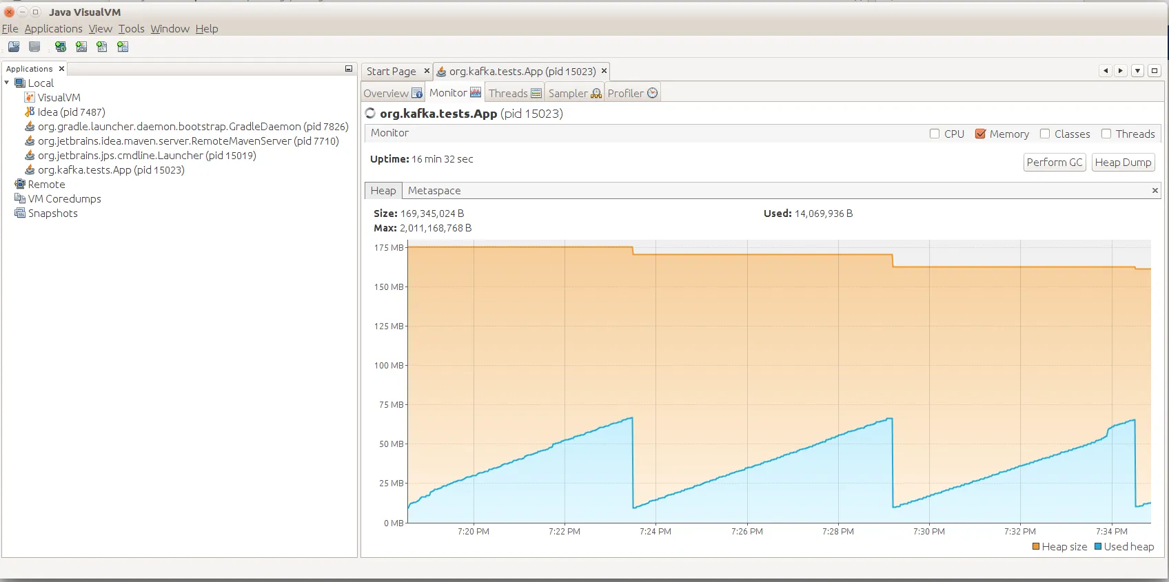Maximize the document window area
Viewport: 1169px width, 582px height.
[x=1155, y=71]
